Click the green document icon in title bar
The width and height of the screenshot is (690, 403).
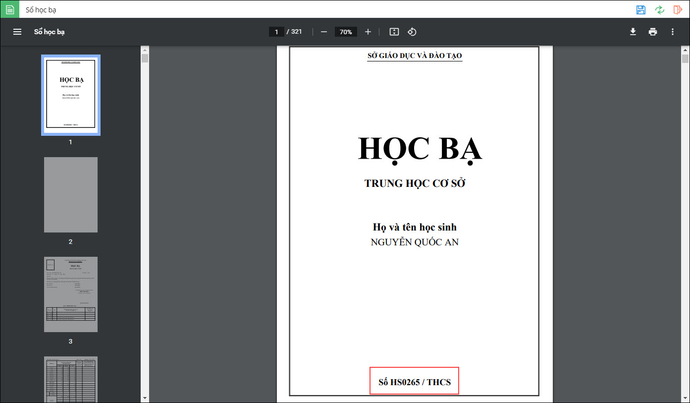pyautogui.click(x=10, y=9)
